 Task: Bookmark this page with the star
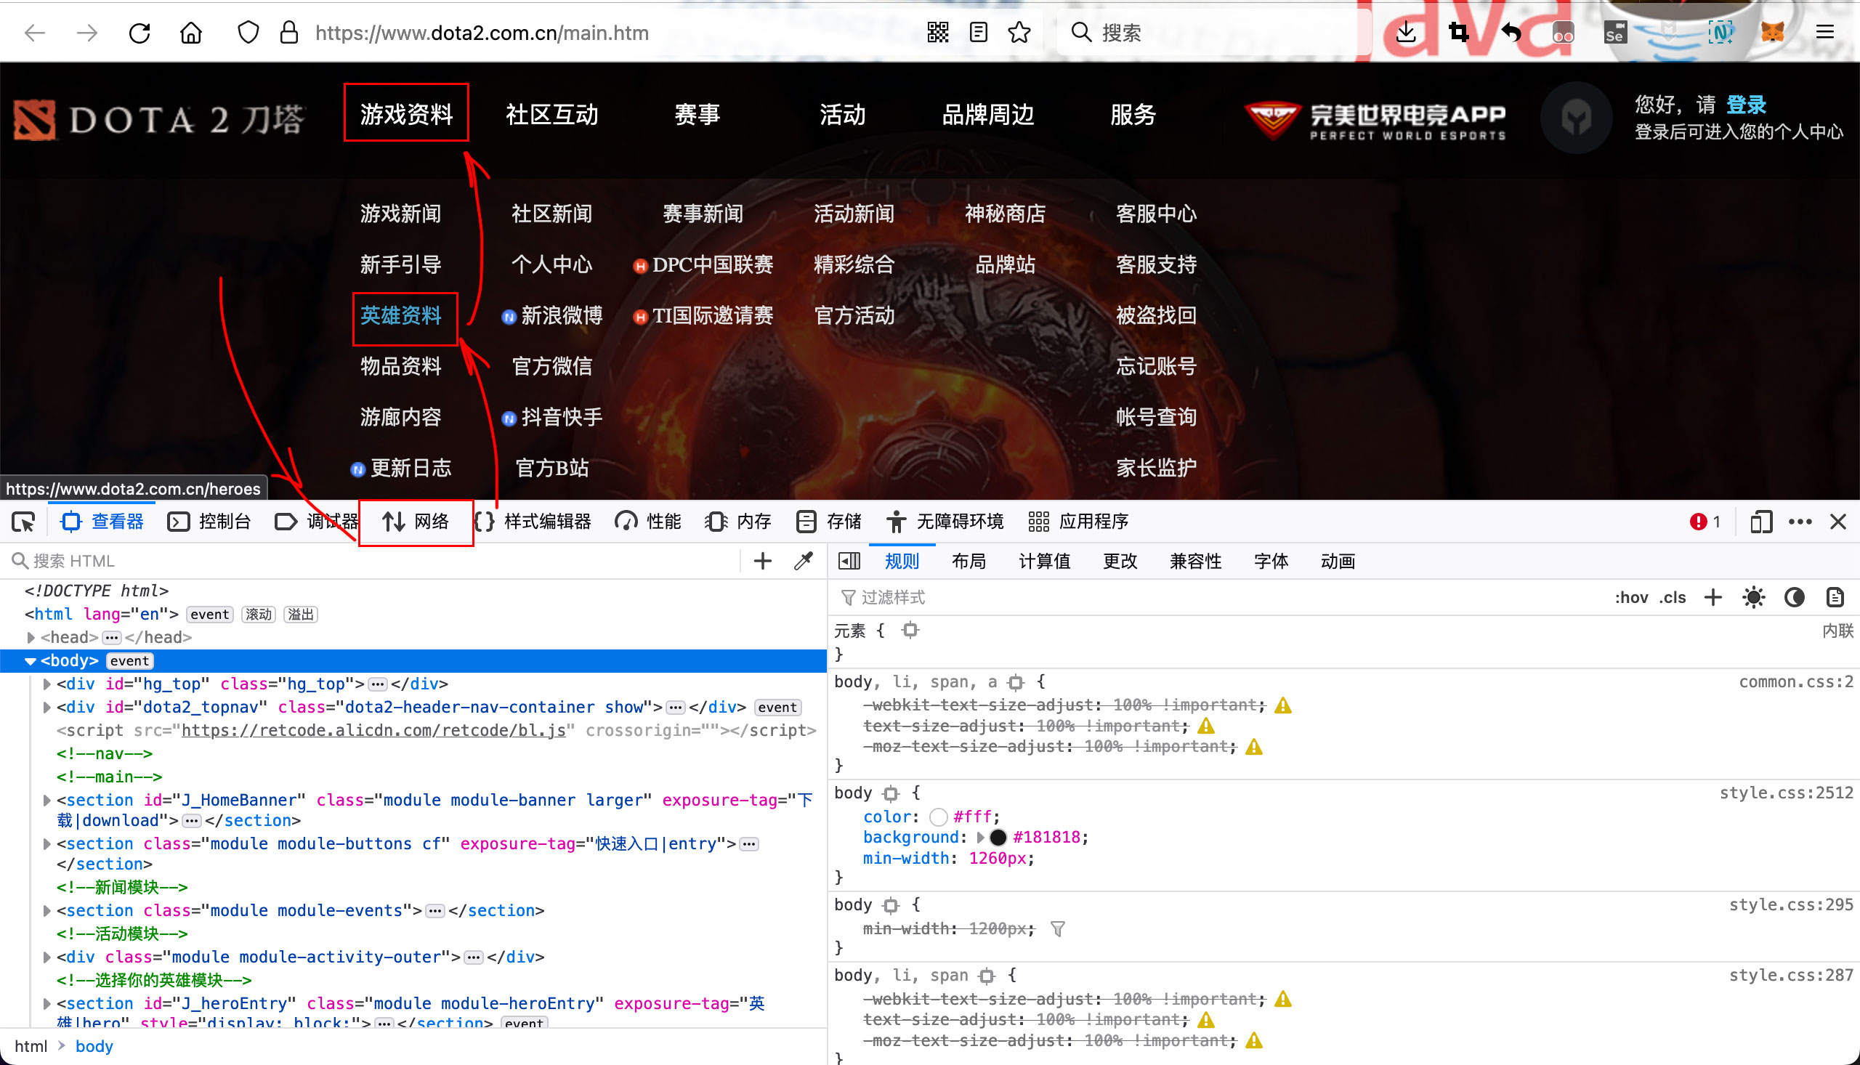pos(1019,33)
